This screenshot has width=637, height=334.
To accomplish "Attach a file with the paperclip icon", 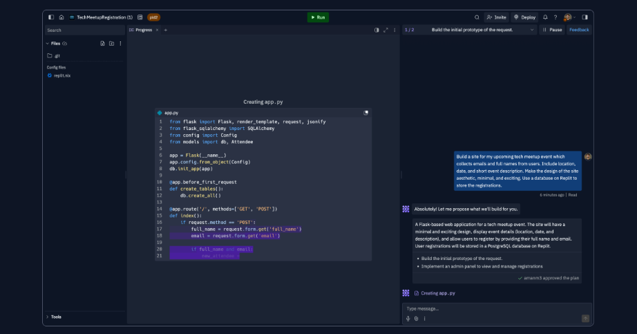I will (416, 319).
